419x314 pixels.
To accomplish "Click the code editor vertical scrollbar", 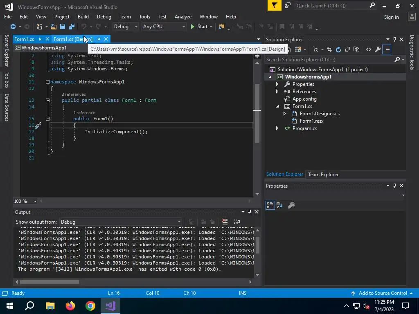I will tap(257, 113).
